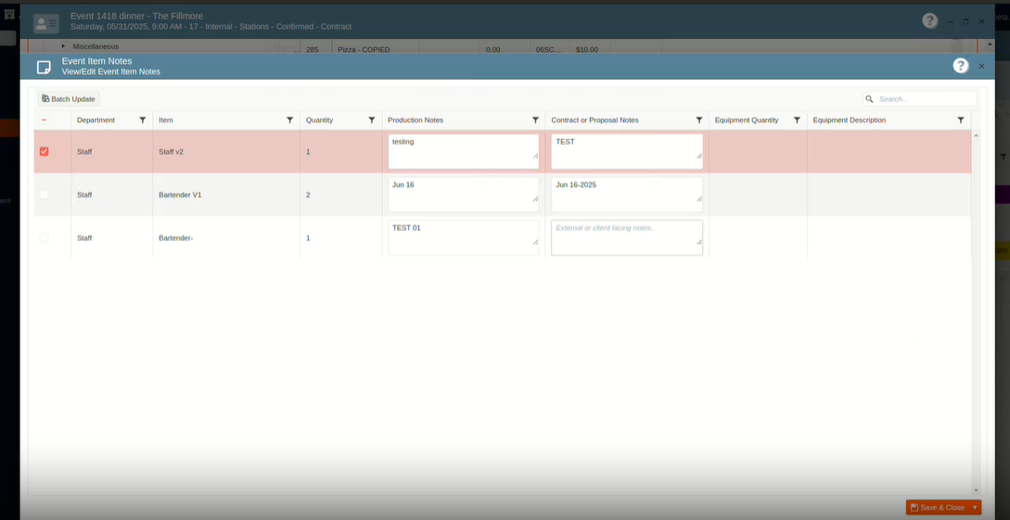Expand the Miscellaneous tree row
Screen dimensions: 1010x520
pos(64,46)
